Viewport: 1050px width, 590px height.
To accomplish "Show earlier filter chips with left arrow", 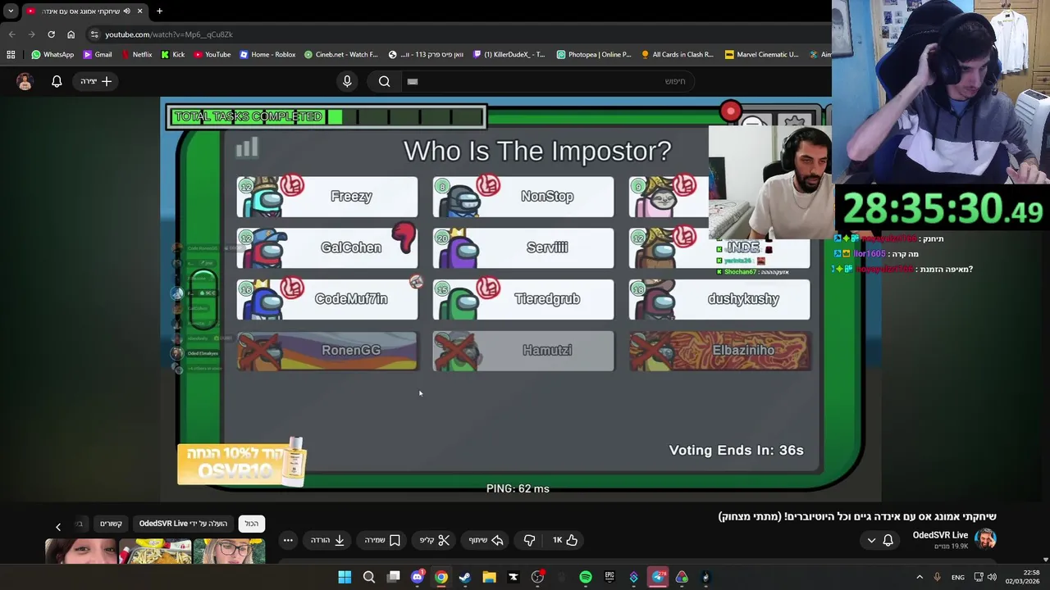I will 58,526.
